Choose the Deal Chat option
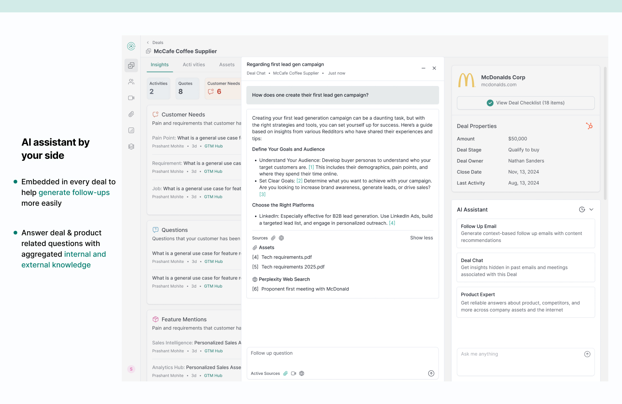This screenshot has width=622, height=404. pyautogui.click(x=526, y=267)
